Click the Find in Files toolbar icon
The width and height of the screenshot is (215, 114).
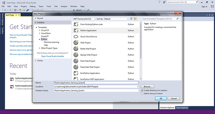[x=88, y=10]
